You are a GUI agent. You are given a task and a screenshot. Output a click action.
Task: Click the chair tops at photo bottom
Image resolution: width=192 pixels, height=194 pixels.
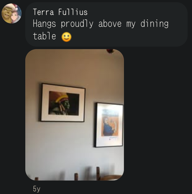coord(97,174)
